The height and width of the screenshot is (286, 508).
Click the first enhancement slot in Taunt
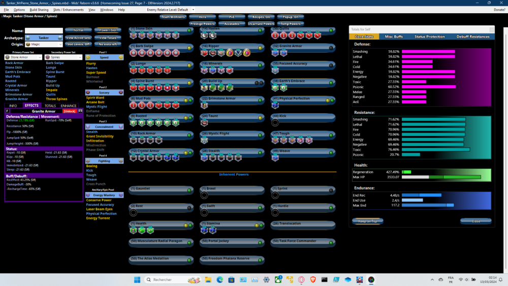pyautogui.click(x=204, y=122)
